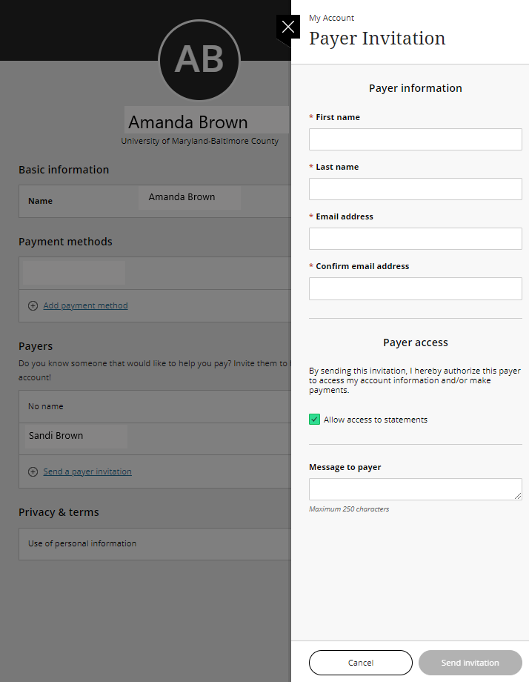
Task: Click the Message to payer text area
Action: pyautogui.click(x=415, y=489)
